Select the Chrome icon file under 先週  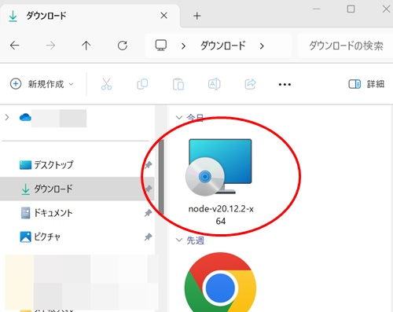(220, 282)
